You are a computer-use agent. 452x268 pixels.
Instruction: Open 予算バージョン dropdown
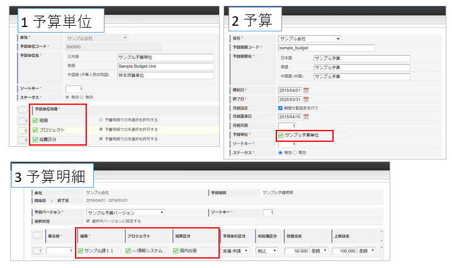coord(125,213)
